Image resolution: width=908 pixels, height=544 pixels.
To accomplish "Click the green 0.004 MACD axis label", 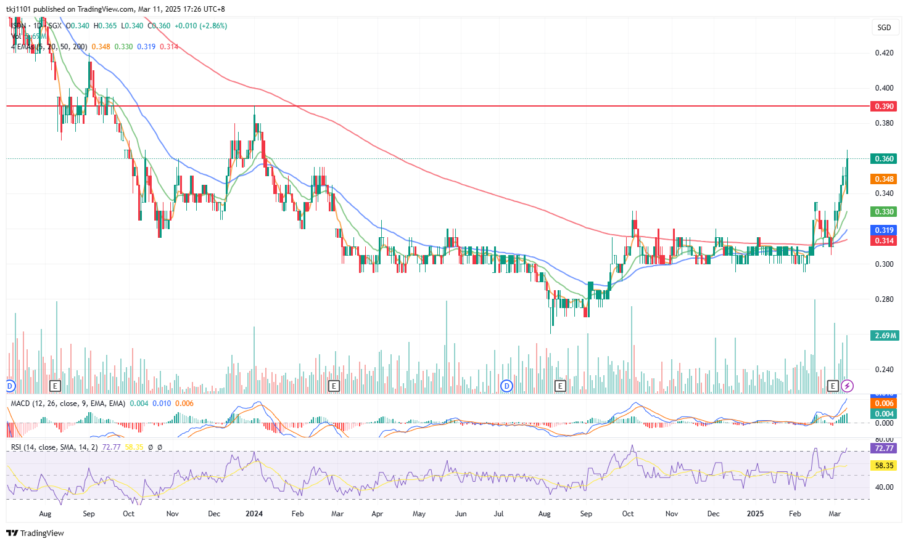I will [x=885, y=414].
